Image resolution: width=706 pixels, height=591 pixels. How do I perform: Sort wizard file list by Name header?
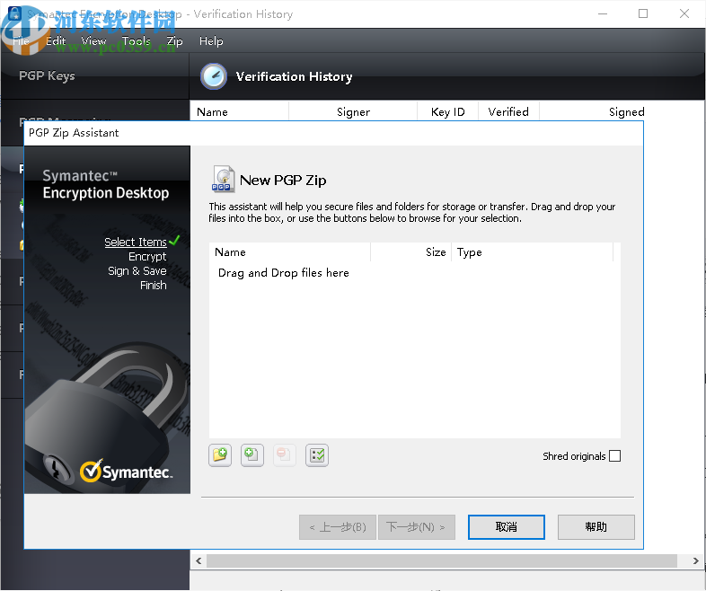coord(290,252)
